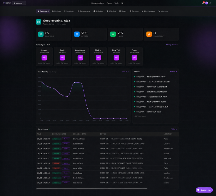Click View all in Scan Activity

tap(125, 72)
